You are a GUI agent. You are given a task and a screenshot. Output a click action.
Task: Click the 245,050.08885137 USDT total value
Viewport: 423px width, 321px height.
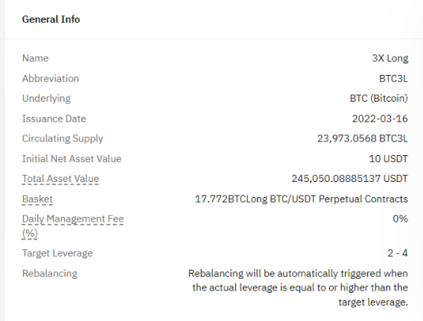point(350,179)
